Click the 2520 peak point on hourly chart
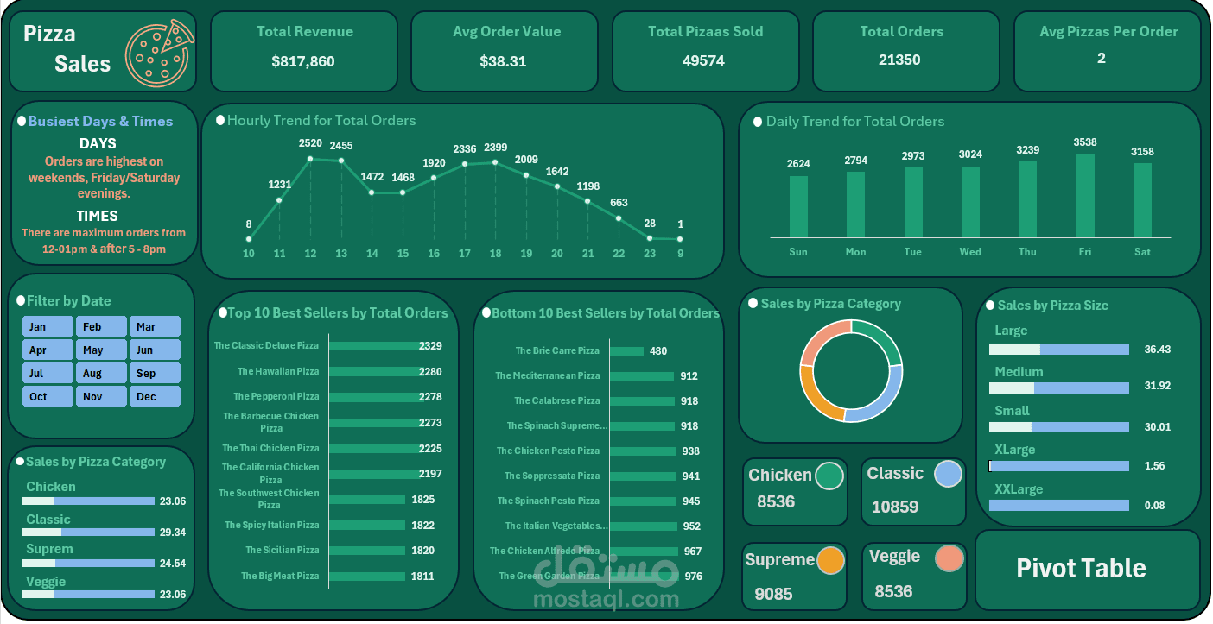1213x624 pixels. [310, 159]
